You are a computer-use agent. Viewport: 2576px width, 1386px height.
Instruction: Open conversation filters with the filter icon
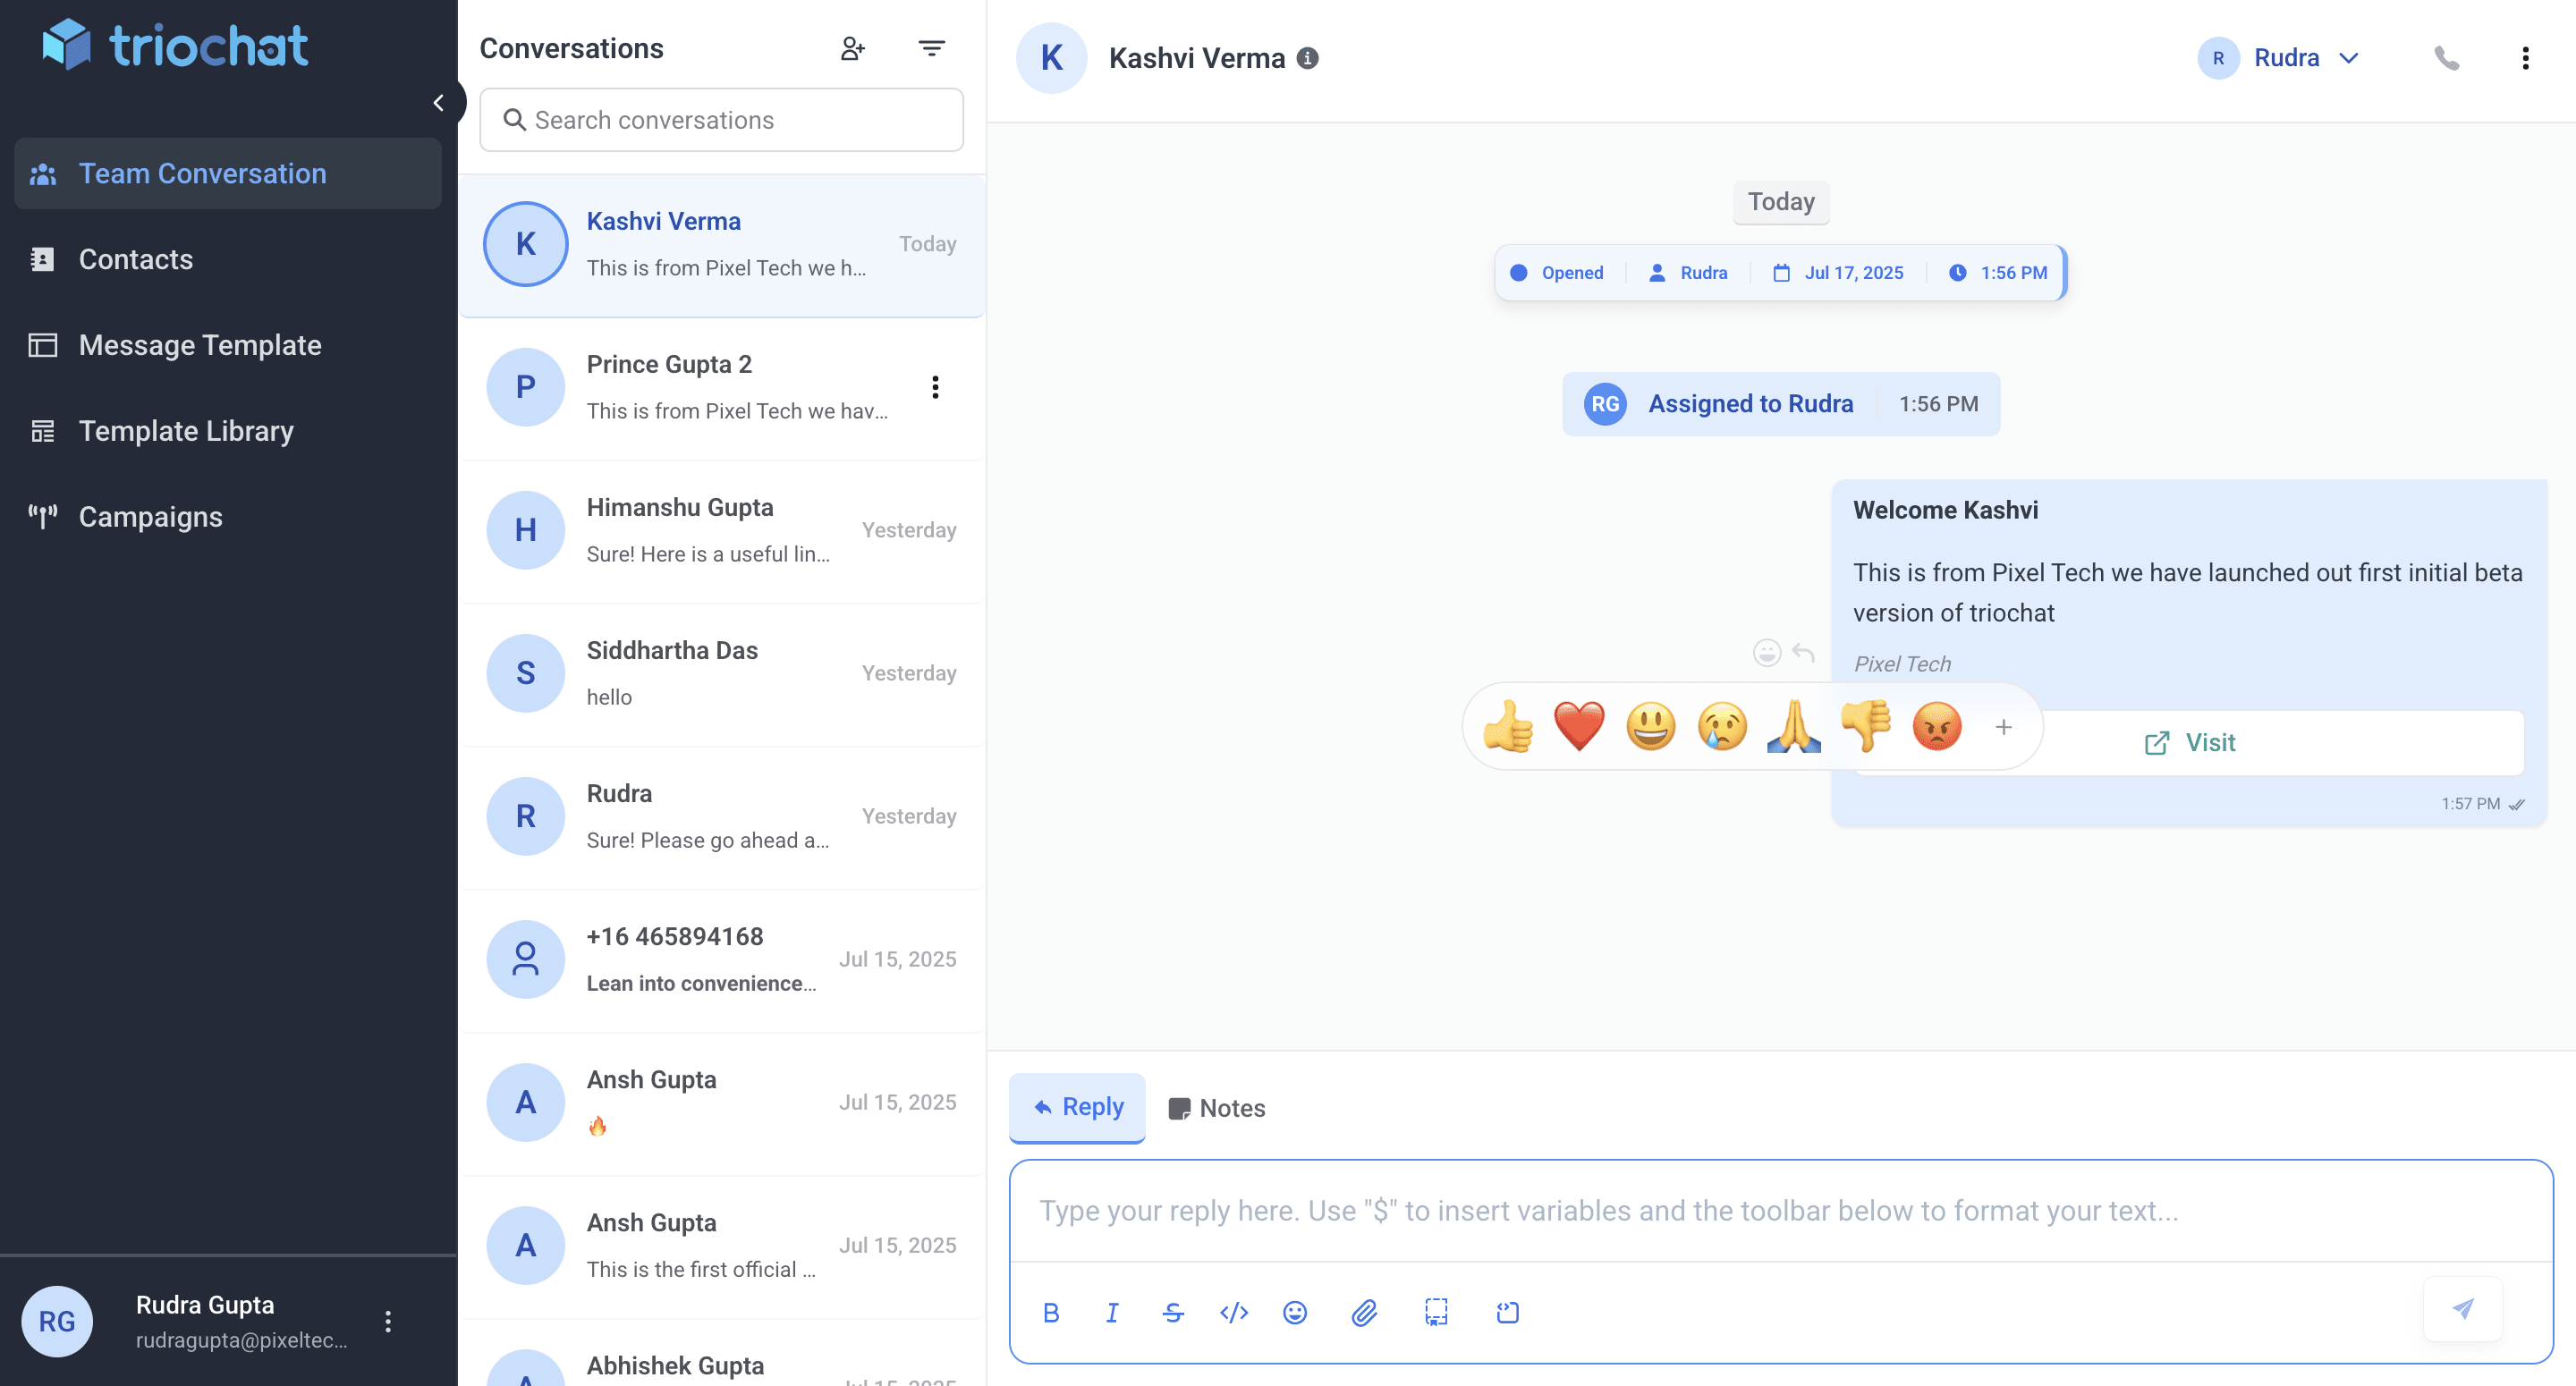tap(931, 47)
